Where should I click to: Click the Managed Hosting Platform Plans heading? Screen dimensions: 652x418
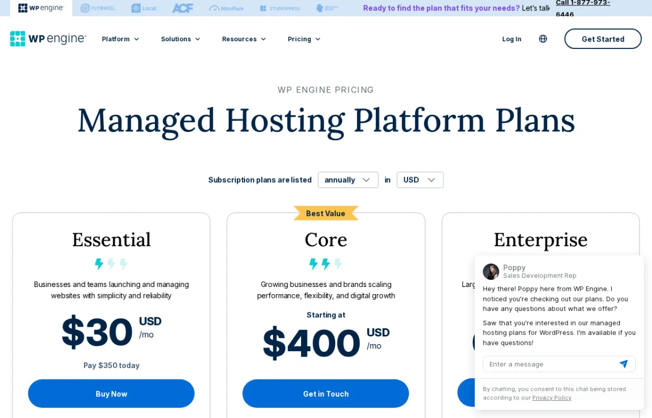pos(326,121)
